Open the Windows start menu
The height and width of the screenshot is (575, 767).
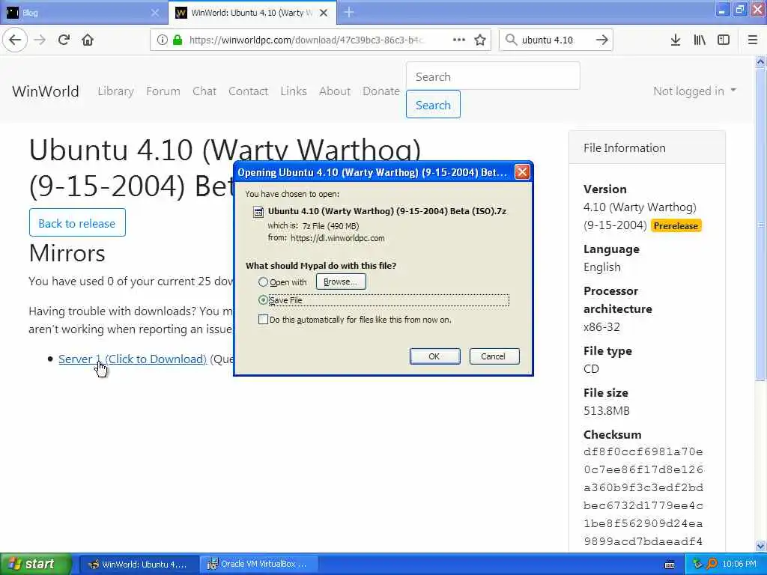pos(36,565)
